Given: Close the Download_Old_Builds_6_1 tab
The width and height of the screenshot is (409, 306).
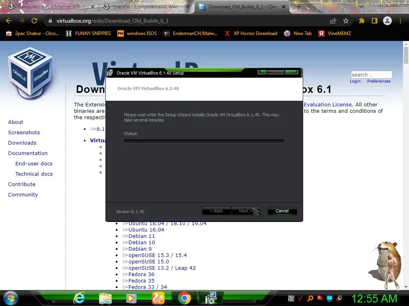Looking at the screenshot, I should tap(284, 7).
